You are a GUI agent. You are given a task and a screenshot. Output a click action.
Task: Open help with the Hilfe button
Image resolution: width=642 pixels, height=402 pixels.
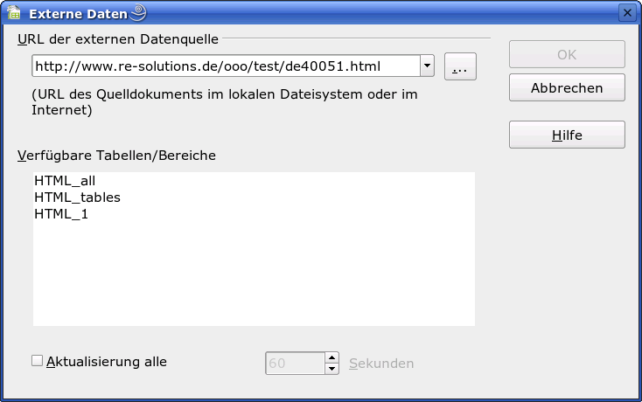567,135
